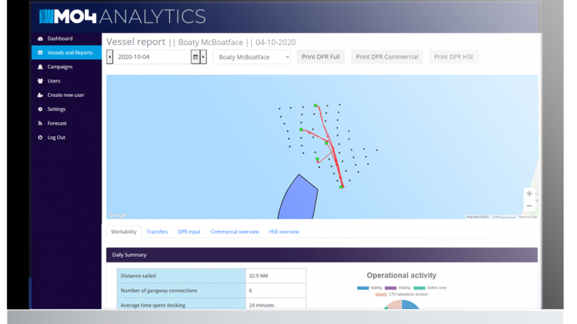The height and width of the screenshot is (324, 577).
Task: Click the Settings gear icon
Action: click(x=40, y=109)
